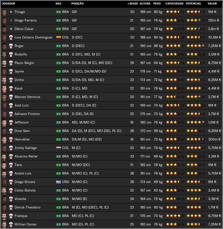This screenshot has height=229, width=223.
Task: Click José Luiz's height 166 cm
Action: tap(145, 105)
